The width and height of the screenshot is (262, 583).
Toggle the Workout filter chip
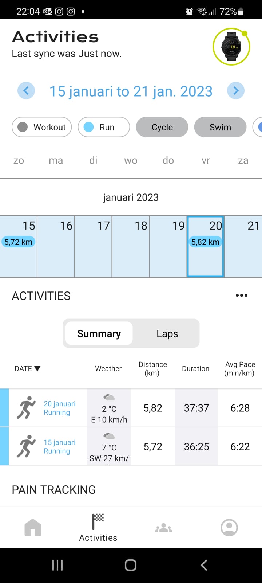42,127
